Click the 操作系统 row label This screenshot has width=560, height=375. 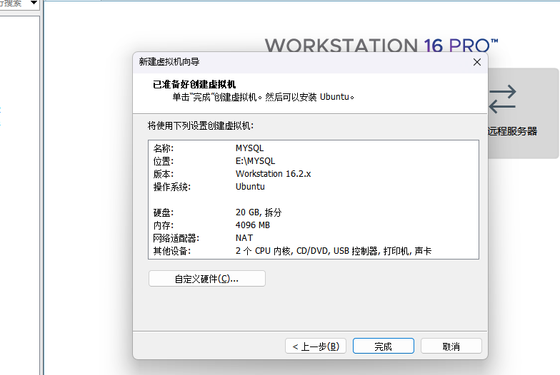click(171, 187)
